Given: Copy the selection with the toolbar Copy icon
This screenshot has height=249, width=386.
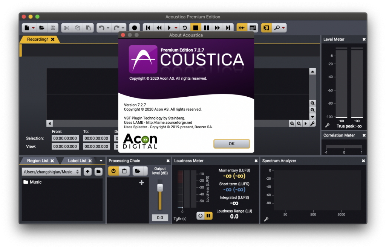Looking at the screenshot, I should pyautogui.click(x=77, y=28).
